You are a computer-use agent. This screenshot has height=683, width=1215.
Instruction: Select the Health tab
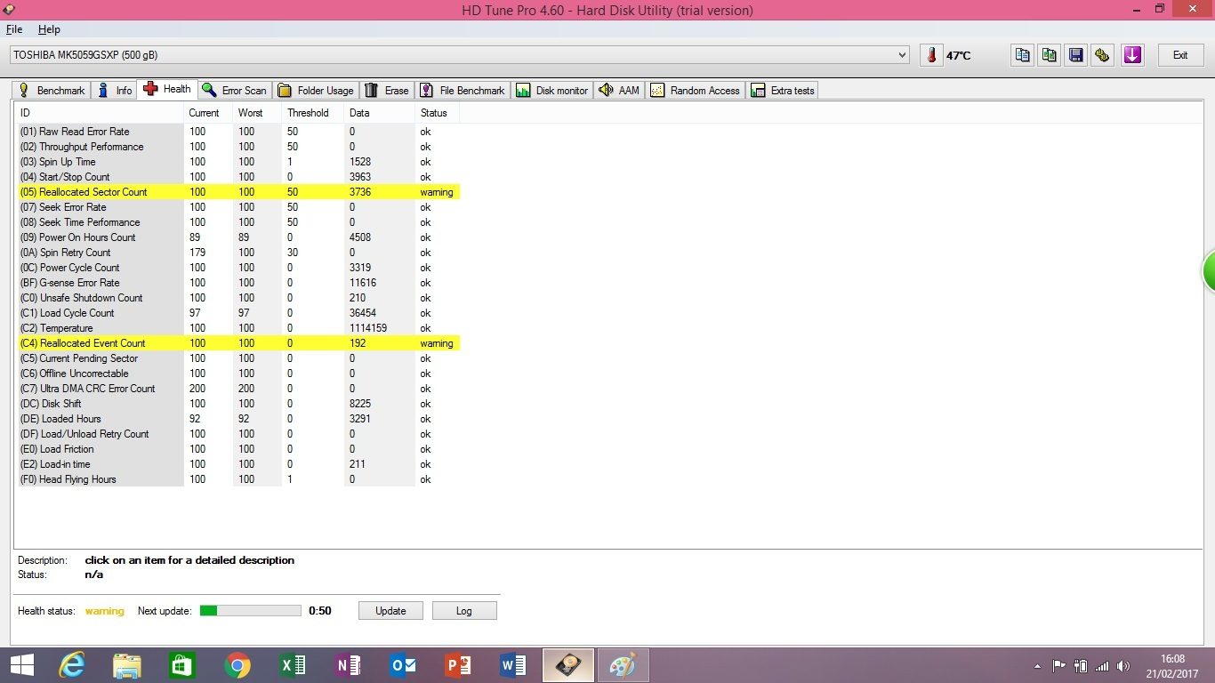[x=167, y=89]
